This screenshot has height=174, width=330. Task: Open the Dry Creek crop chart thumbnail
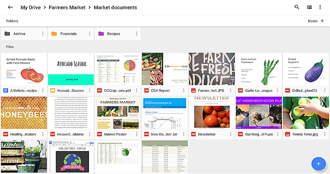coord(118,69)
